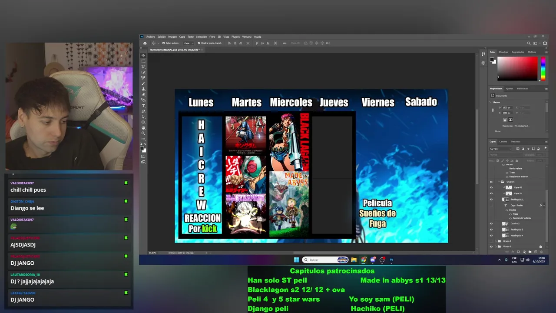Select the Quick Selection tool
556x313 pixels.
tap(143, 72)
